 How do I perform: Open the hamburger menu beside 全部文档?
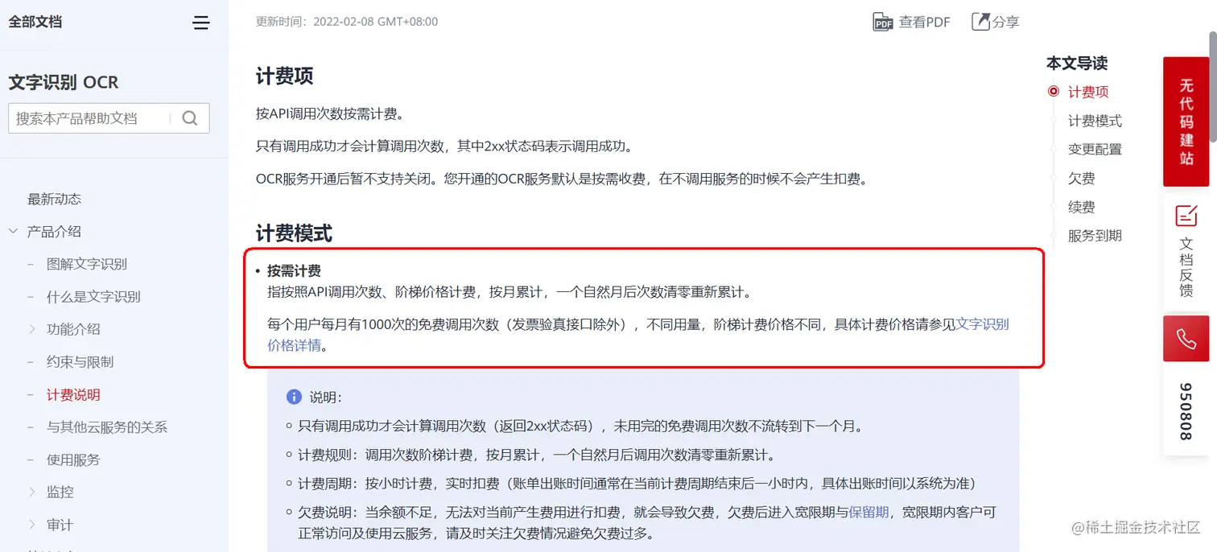pyautogui.click(x=201, y=23)
